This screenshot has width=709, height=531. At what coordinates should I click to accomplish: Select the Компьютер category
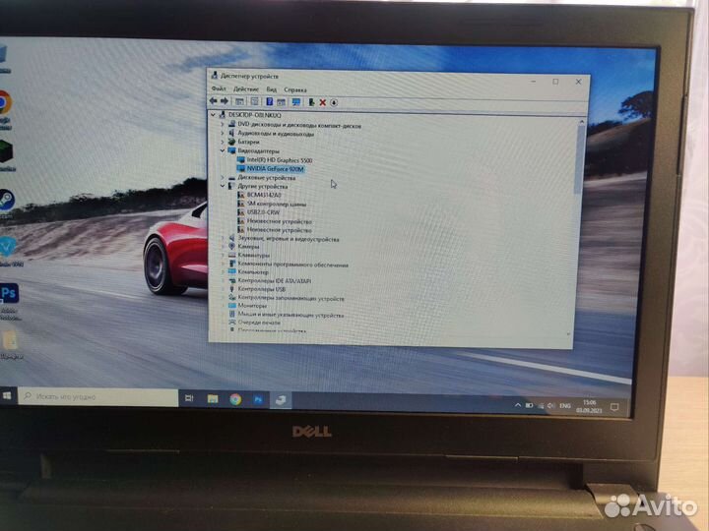[253, 272]
